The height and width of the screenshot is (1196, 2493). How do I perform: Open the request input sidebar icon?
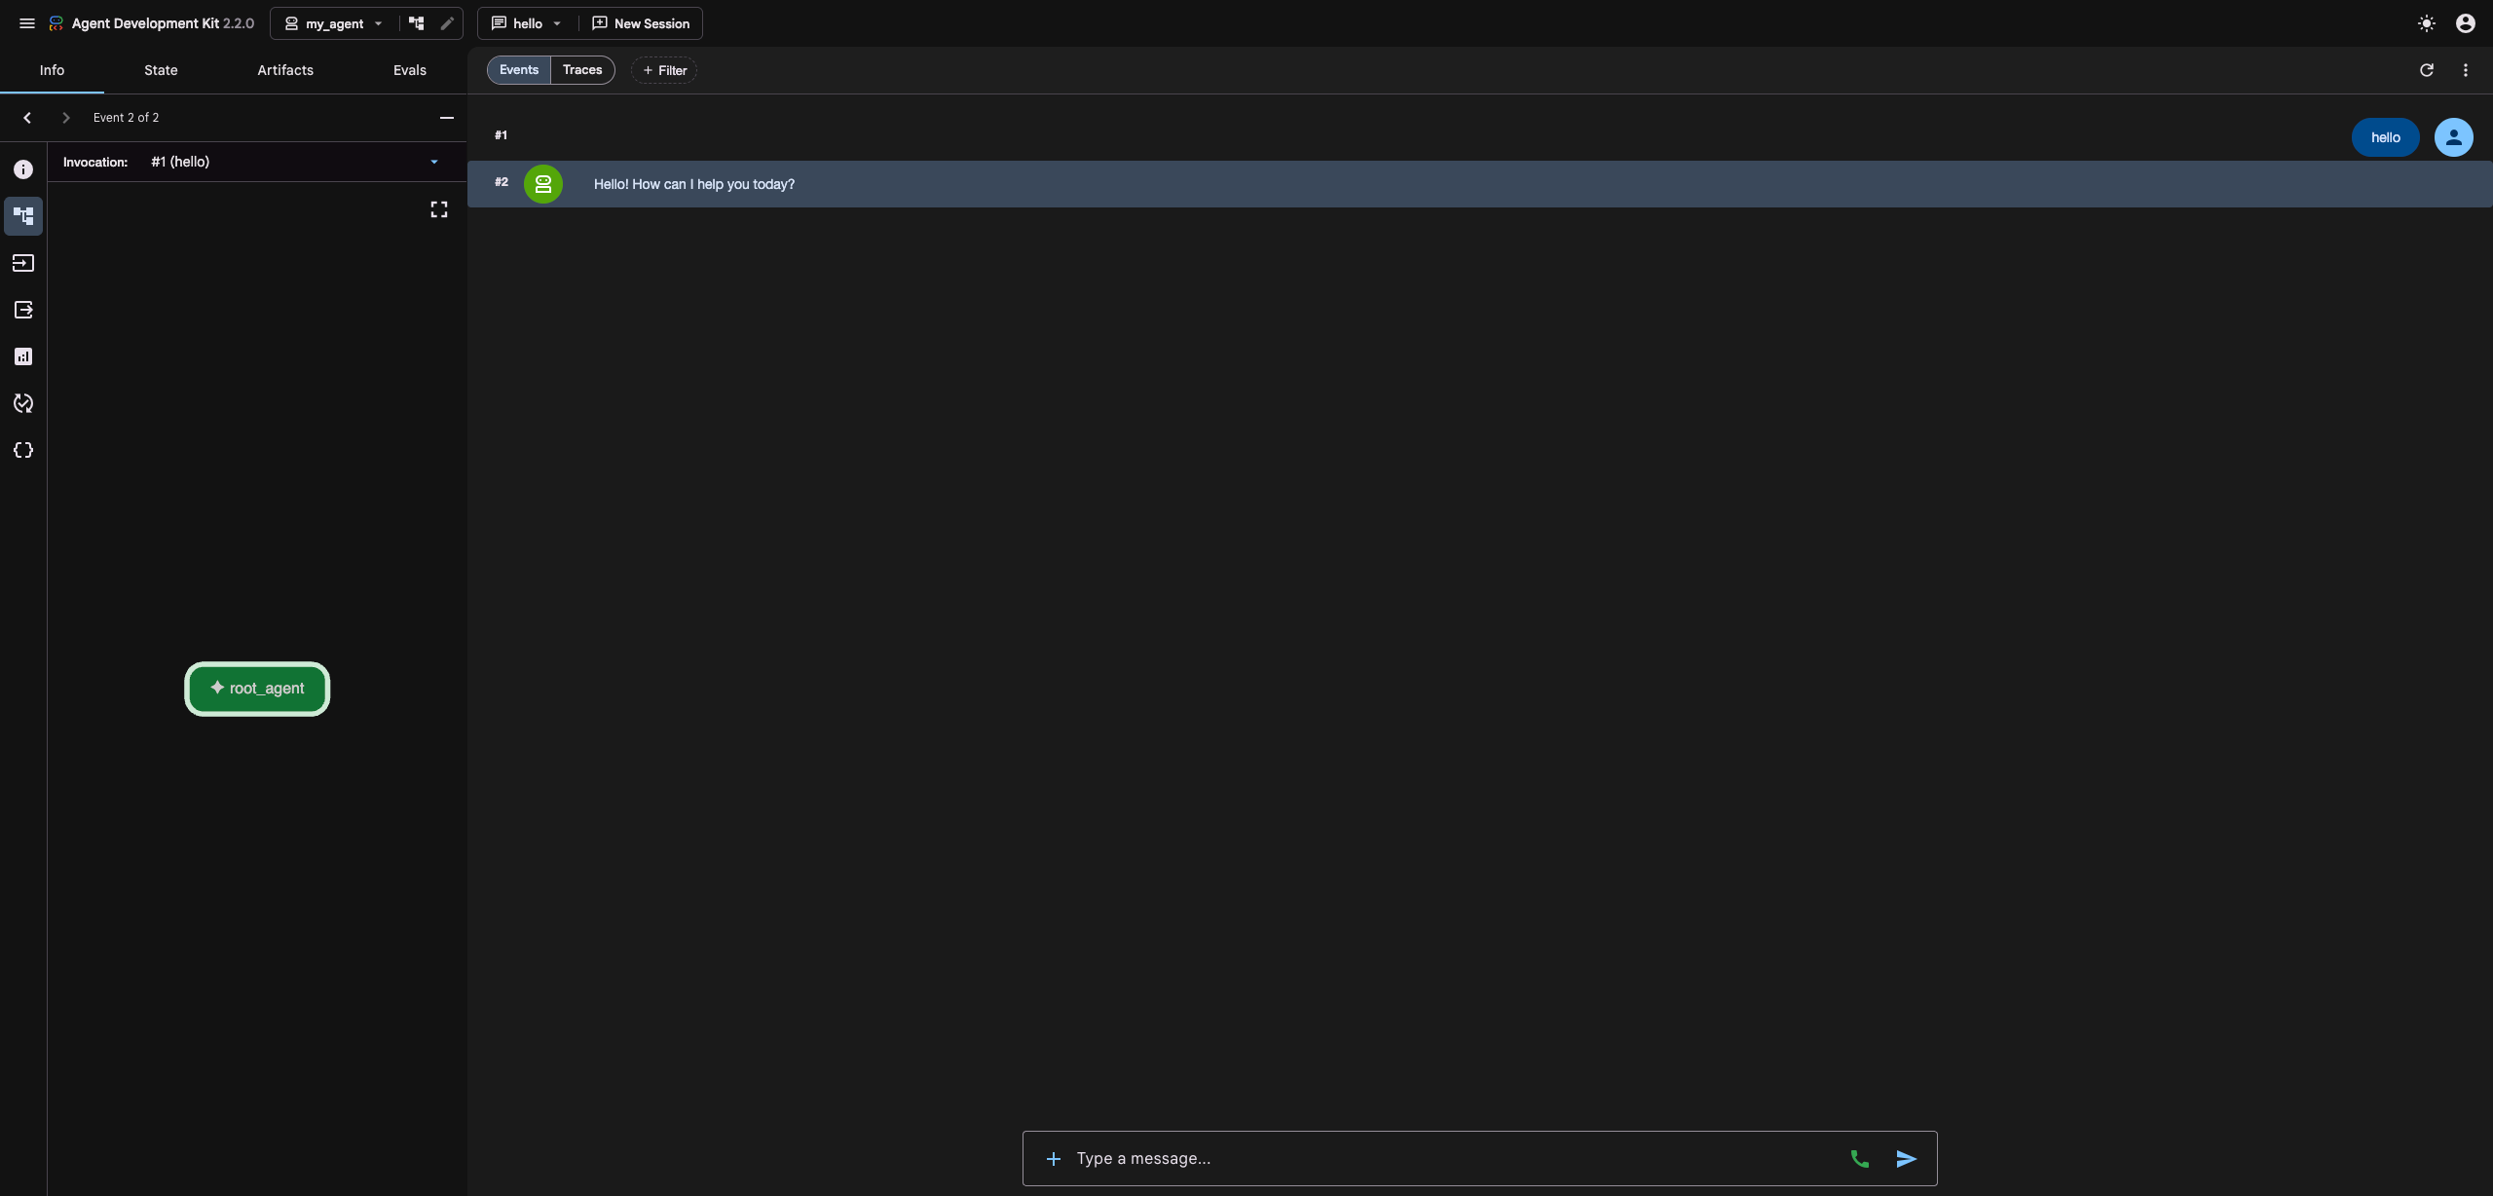23,263
